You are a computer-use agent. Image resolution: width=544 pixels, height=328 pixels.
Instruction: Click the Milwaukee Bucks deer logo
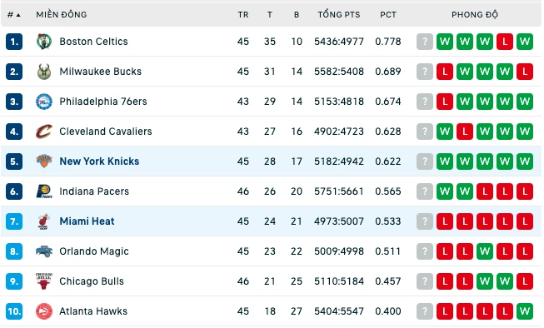coord(44,72)
